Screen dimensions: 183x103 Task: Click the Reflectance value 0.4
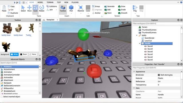159,82
